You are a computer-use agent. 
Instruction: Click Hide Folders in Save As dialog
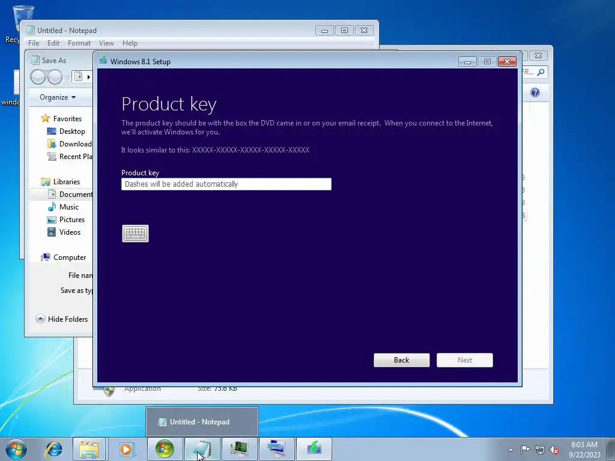click(62, 319)
